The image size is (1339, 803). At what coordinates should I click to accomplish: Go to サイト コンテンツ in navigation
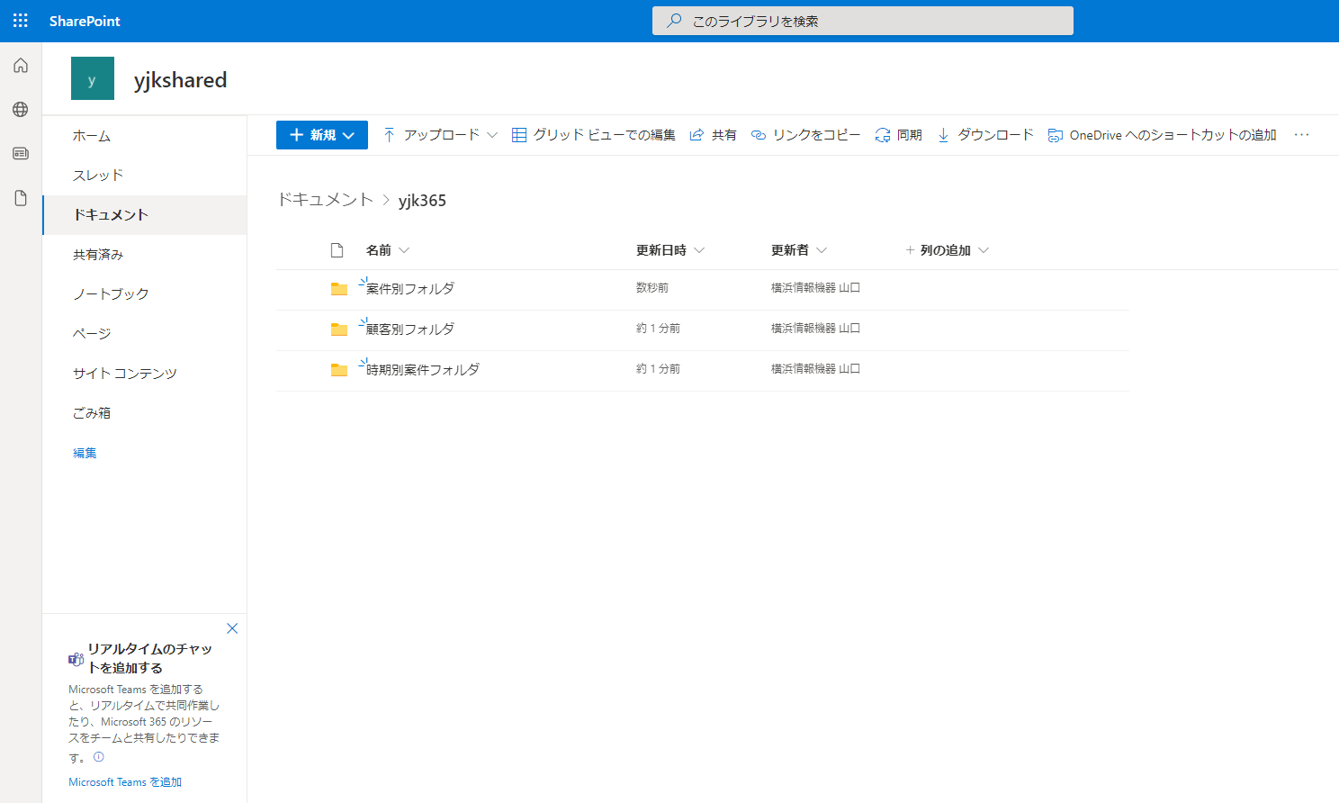pyautogui.click(x=125, y=374)
